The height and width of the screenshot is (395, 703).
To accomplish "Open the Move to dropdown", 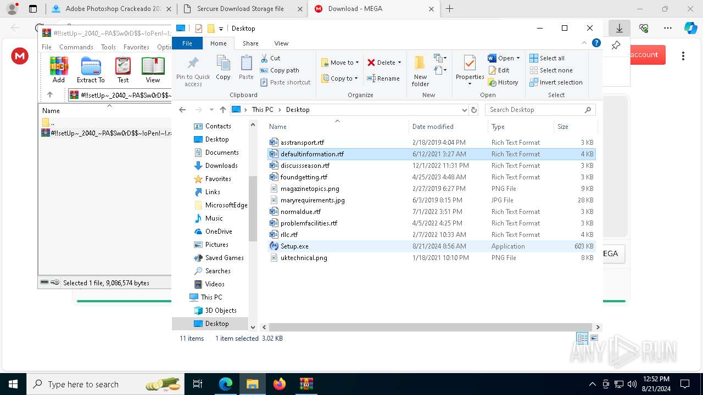I will click(339, 63).
